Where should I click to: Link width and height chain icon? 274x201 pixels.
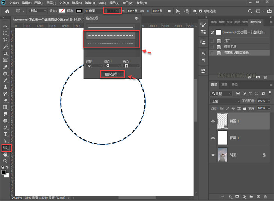pos(142,11)
